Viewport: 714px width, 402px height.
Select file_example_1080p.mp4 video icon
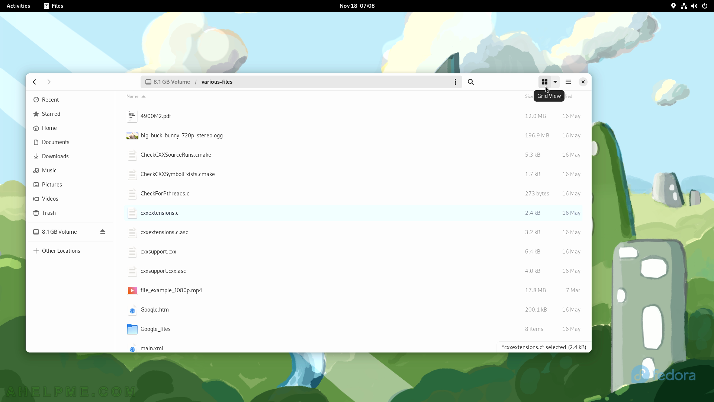(x=132, y=290)
